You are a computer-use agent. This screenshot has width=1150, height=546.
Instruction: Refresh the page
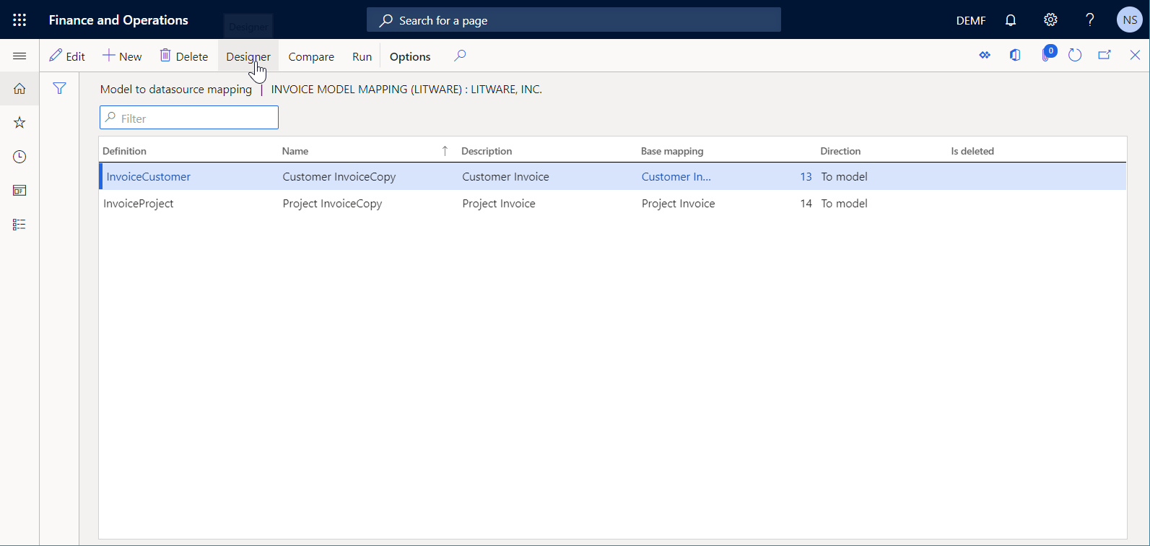1075,55
